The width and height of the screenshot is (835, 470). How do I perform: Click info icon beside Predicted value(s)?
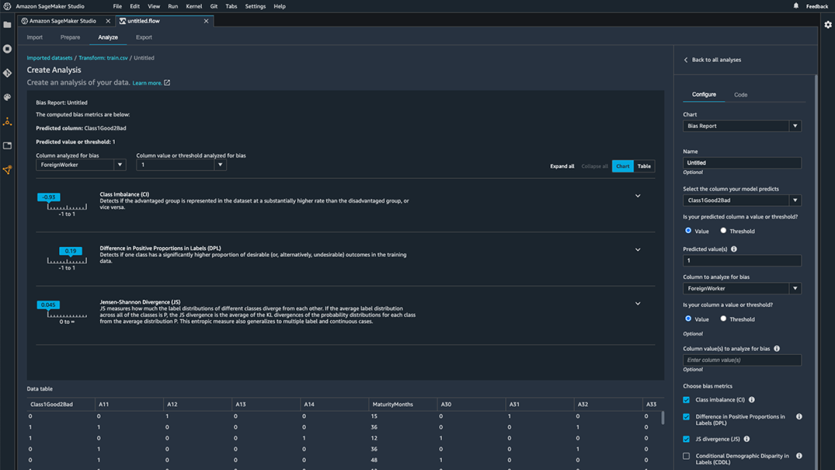[734, 249]
